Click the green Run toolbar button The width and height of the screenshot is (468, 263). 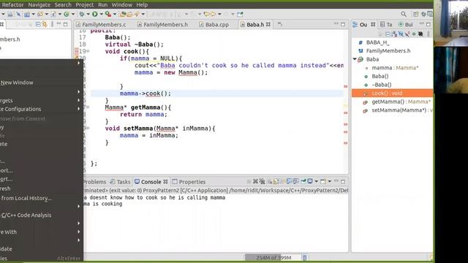point(94,14)
